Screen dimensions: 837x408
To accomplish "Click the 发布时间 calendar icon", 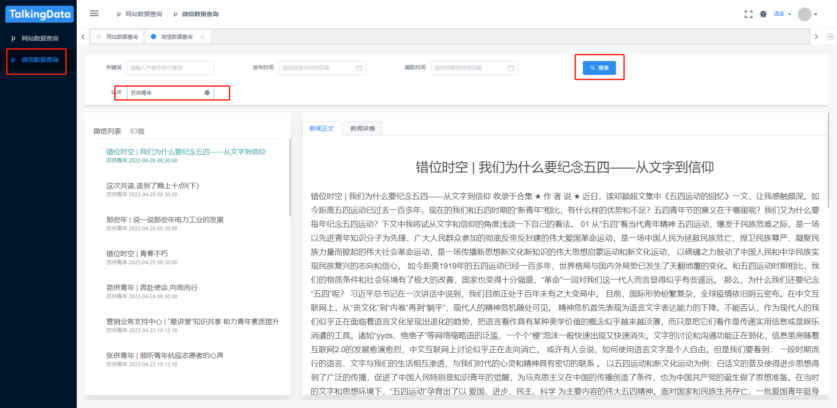I will pyautogui.click(x=359, y=68).
